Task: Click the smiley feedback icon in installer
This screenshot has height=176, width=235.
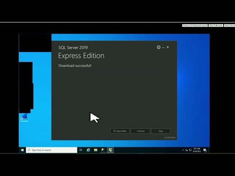Action: pos(159,47)
